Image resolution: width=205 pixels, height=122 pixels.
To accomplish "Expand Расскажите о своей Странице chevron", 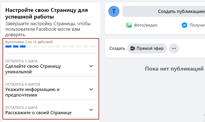I will point(91,110).
